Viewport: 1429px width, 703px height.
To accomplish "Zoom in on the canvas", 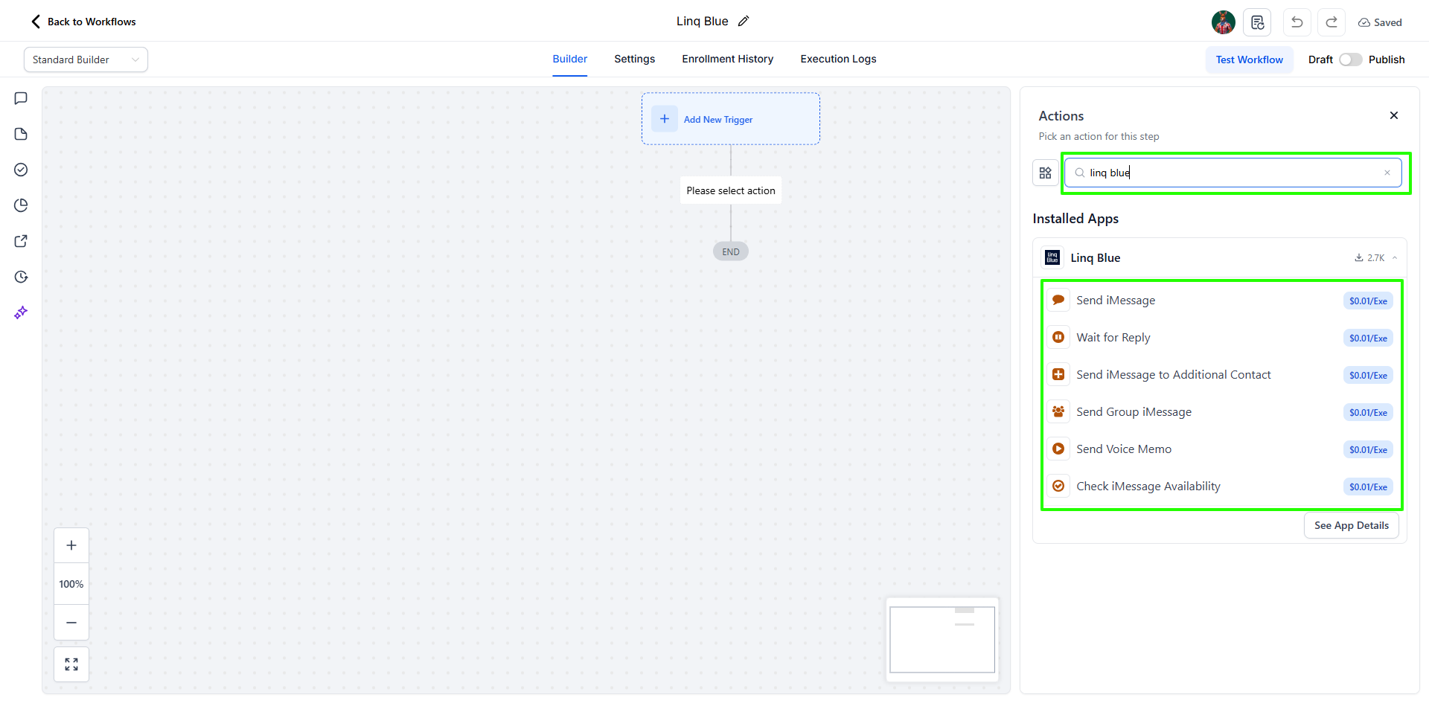I will [71, 545].
